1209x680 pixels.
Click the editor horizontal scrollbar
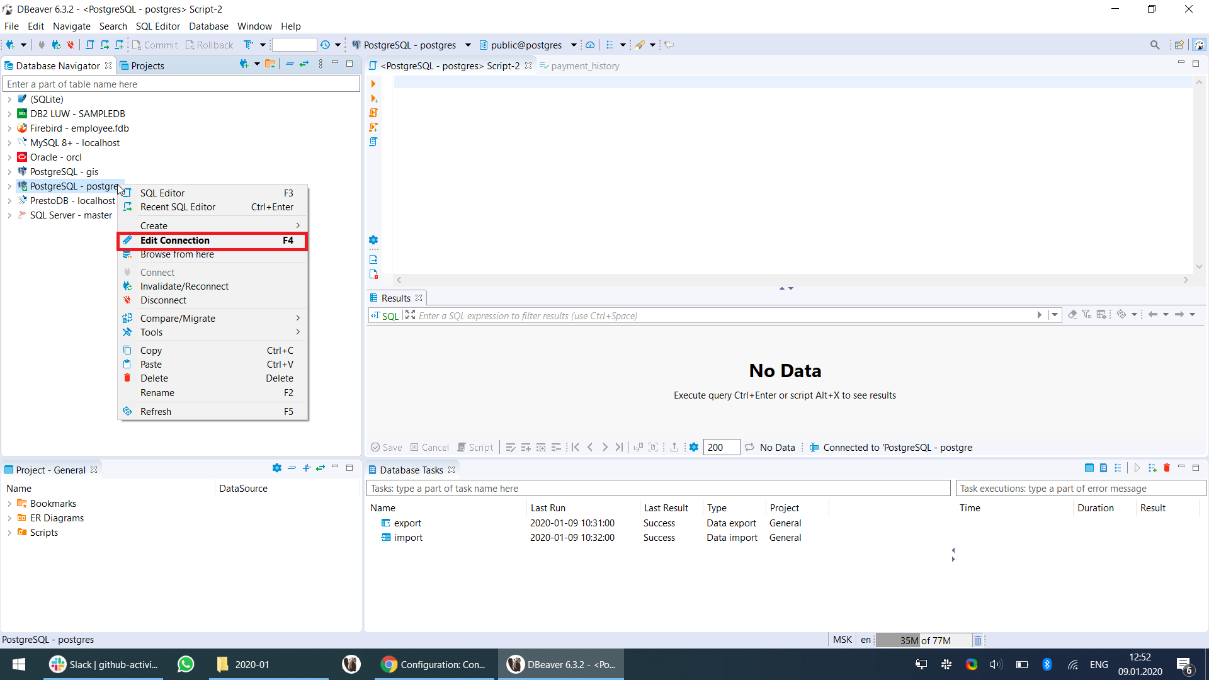point(792,280)
